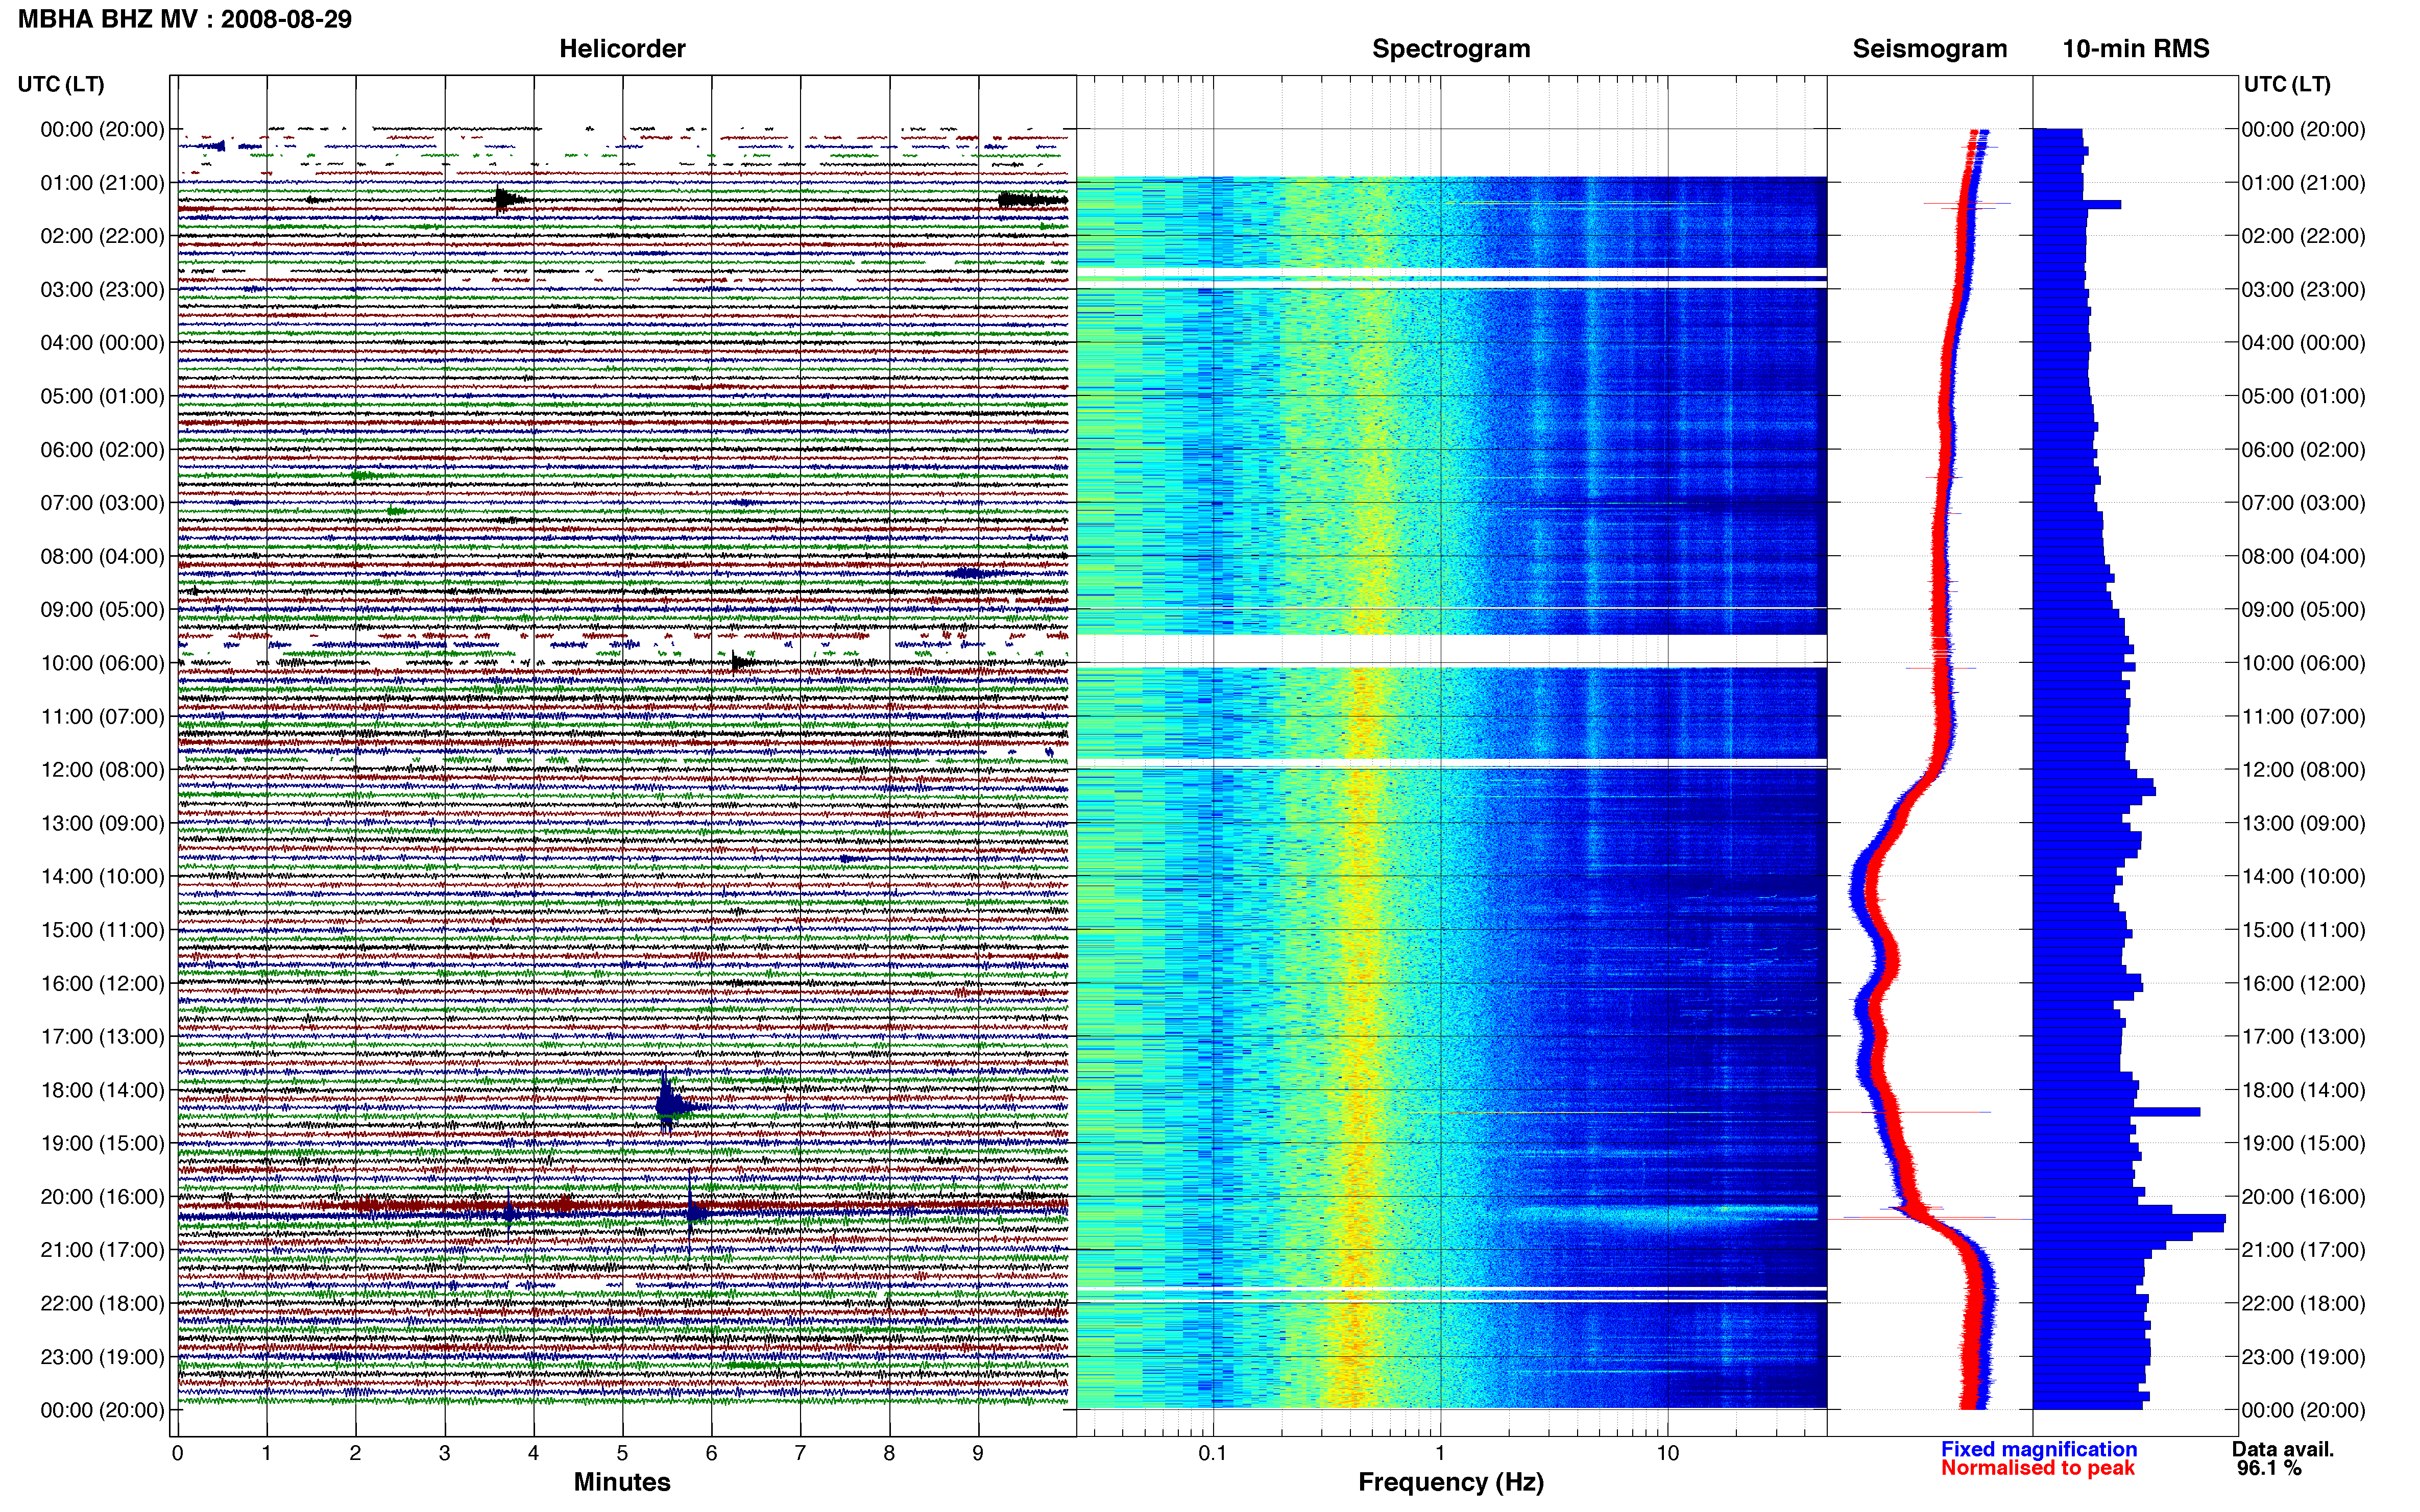2420x1512 pixels.
Task: Click the "1" tick on the Frequency axis
Action: (1441, 1454)
